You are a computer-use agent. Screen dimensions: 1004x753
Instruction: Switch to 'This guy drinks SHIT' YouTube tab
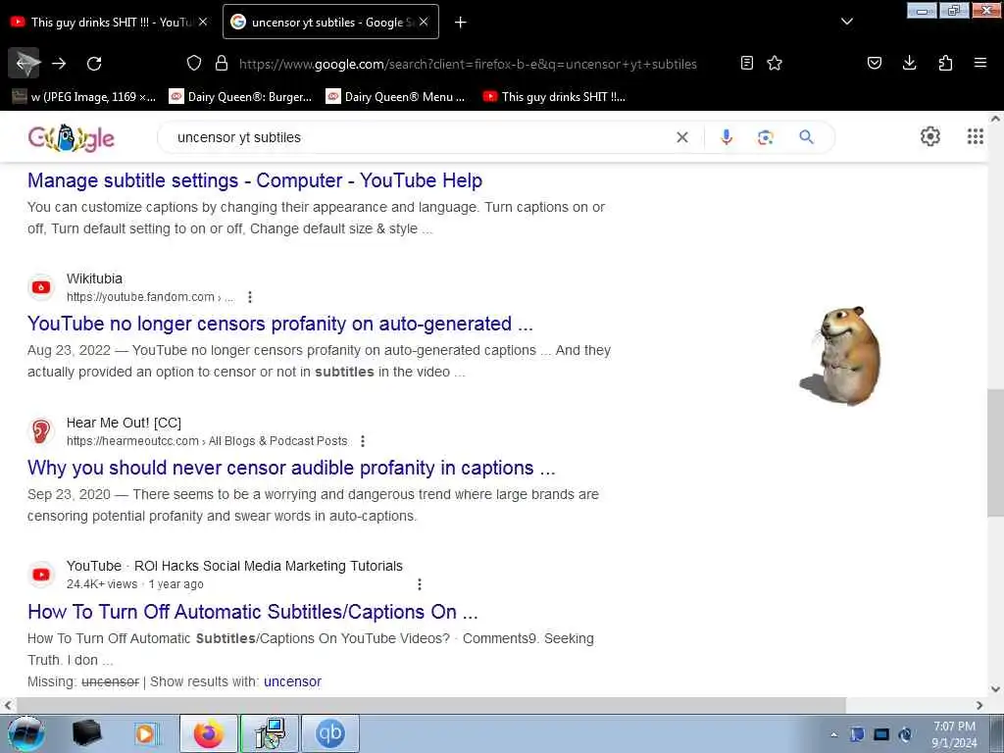point(110,22)
